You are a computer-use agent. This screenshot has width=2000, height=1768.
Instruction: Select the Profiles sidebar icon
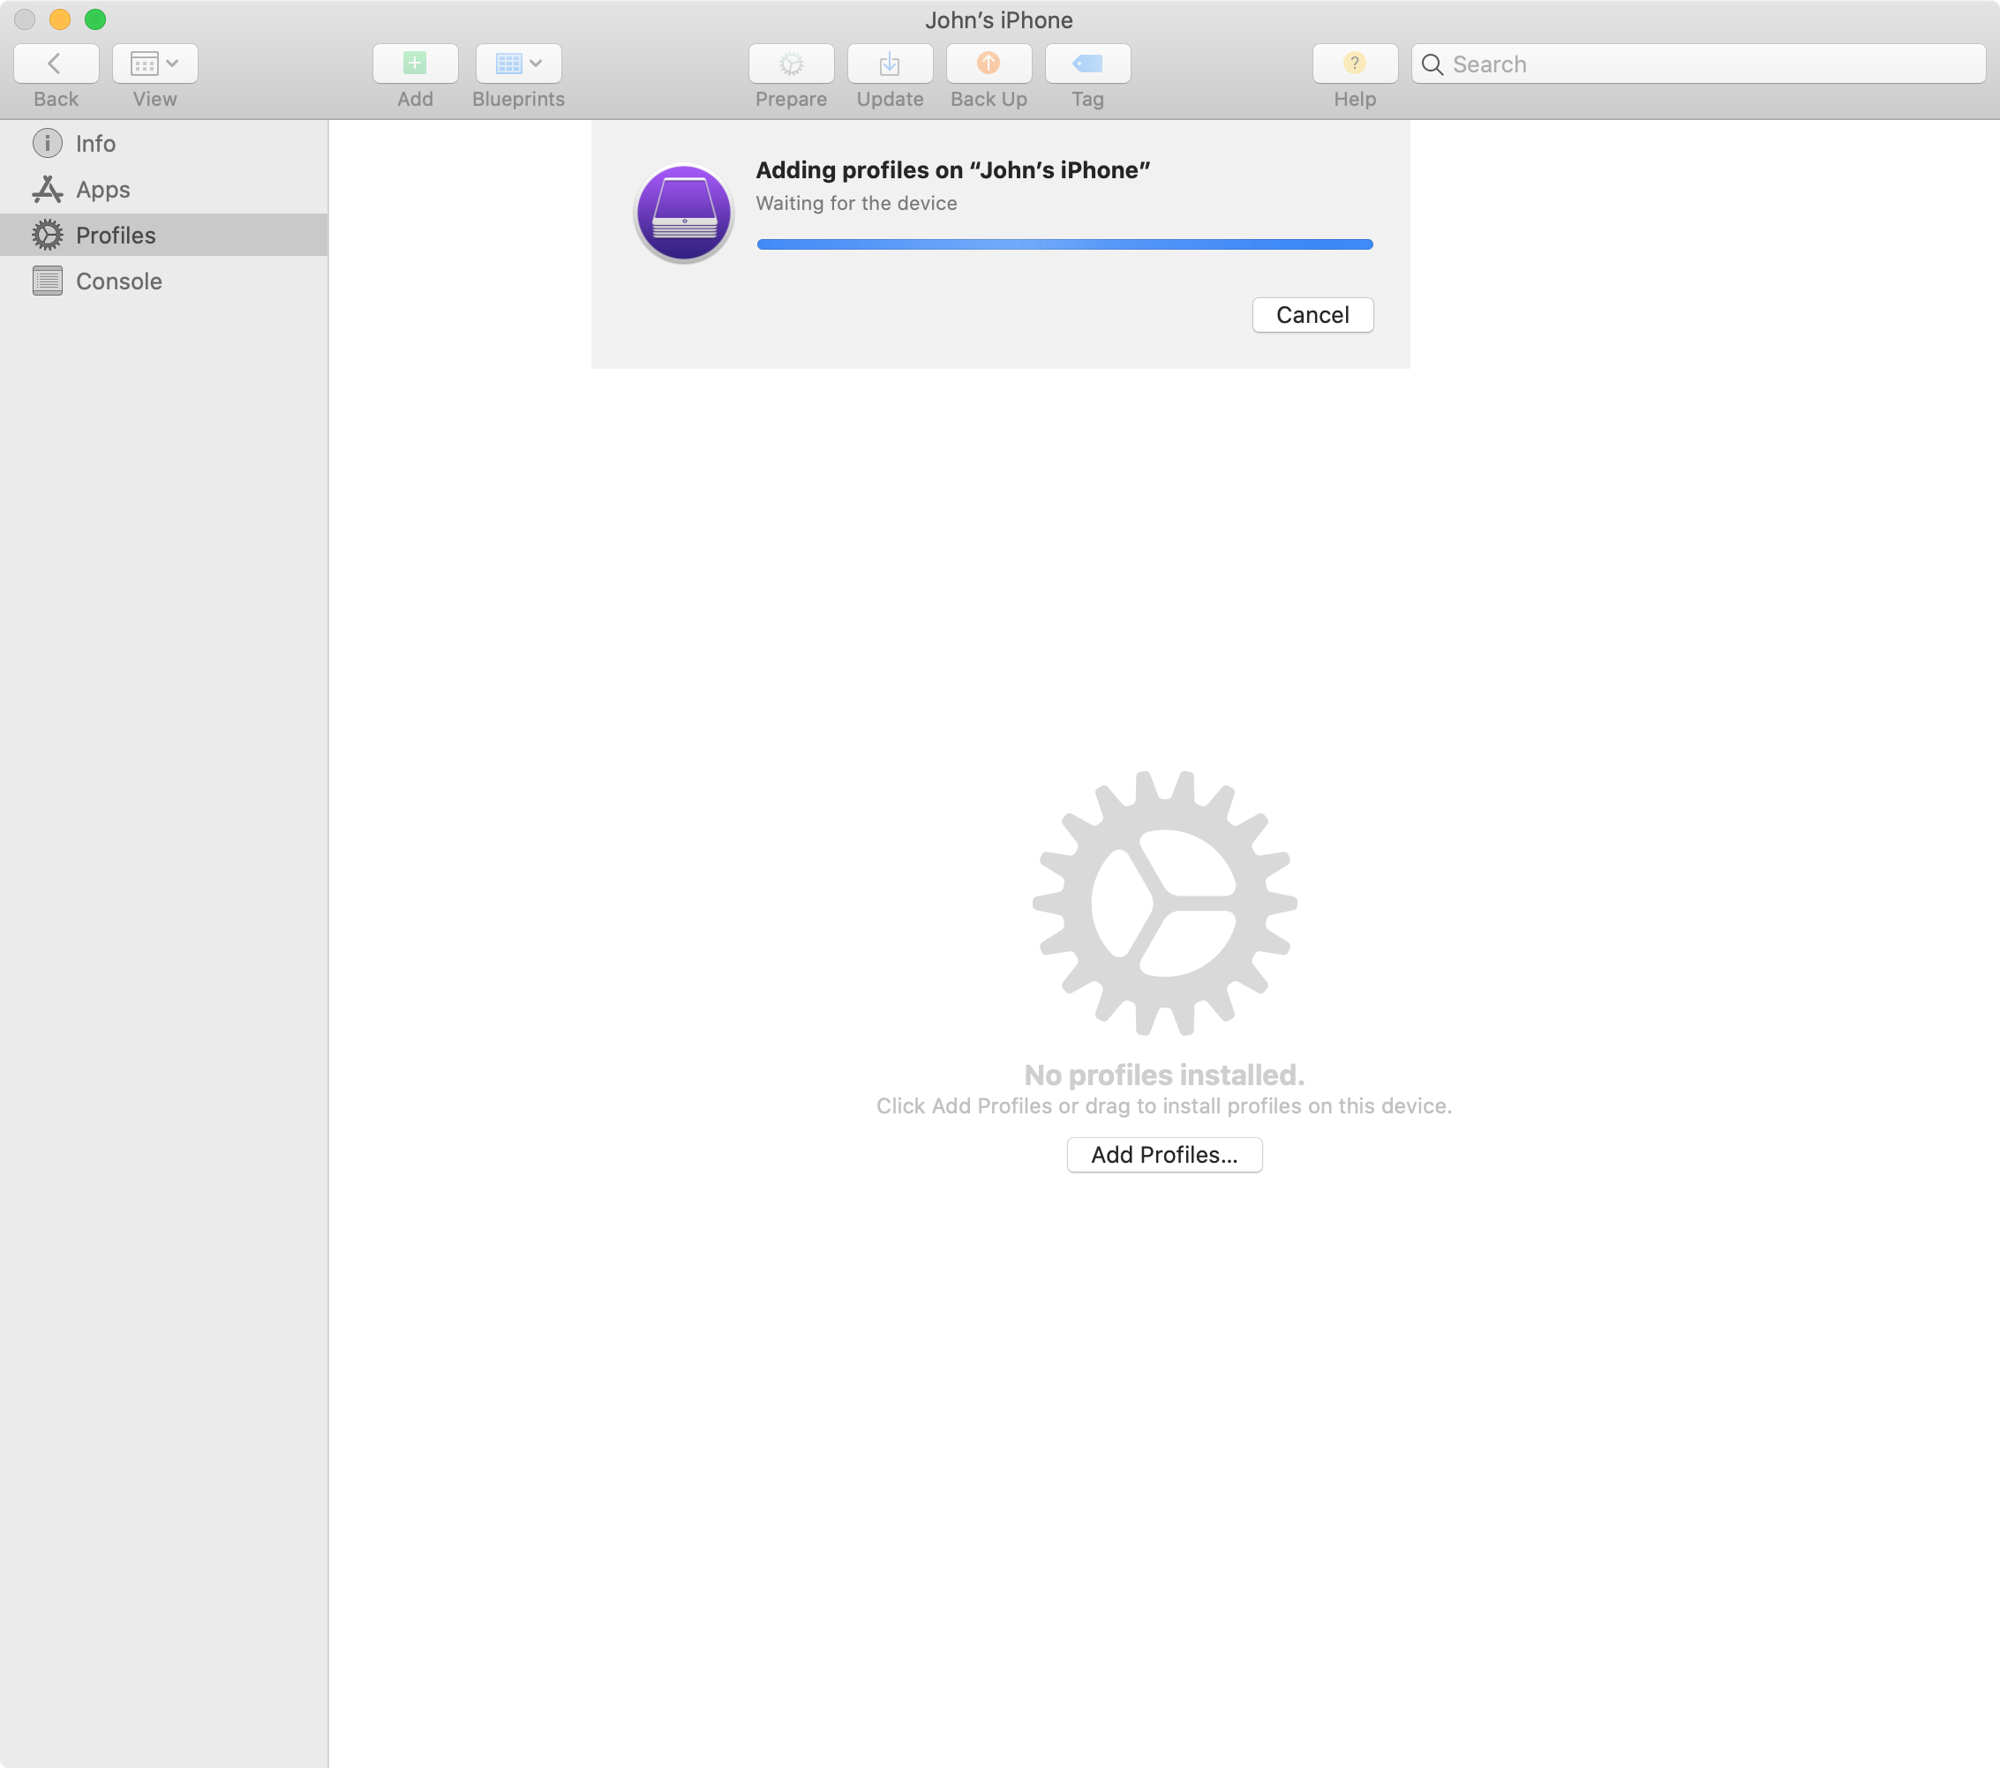tap(48, 236)
